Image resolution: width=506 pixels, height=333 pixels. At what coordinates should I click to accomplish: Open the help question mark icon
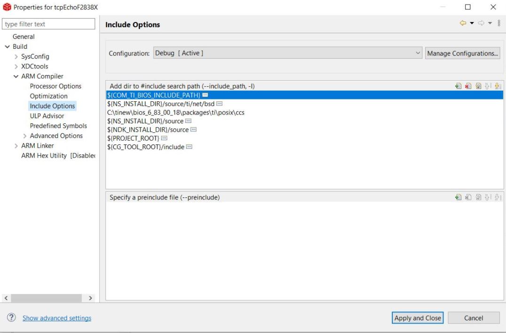[11, 318]
